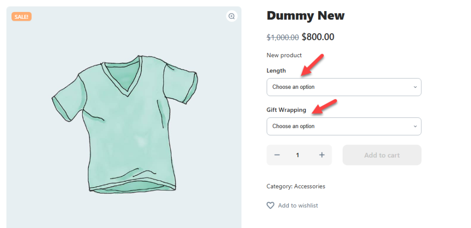
Task: Click the Dummy New product title
Action: (x=305, y=16)
